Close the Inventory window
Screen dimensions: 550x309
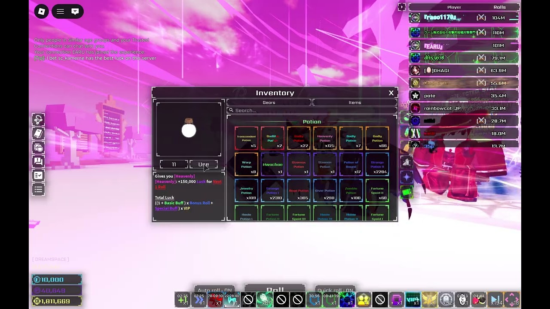click(391, 93)
